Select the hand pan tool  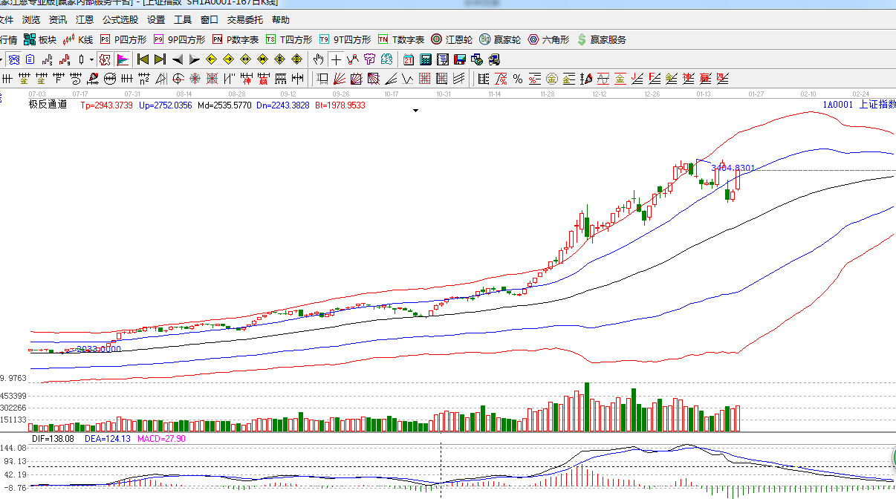coord(319,59)
